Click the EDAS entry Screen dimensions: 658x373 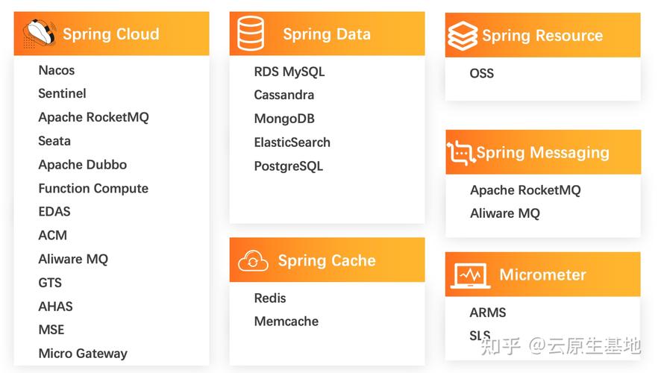point(54,211)
